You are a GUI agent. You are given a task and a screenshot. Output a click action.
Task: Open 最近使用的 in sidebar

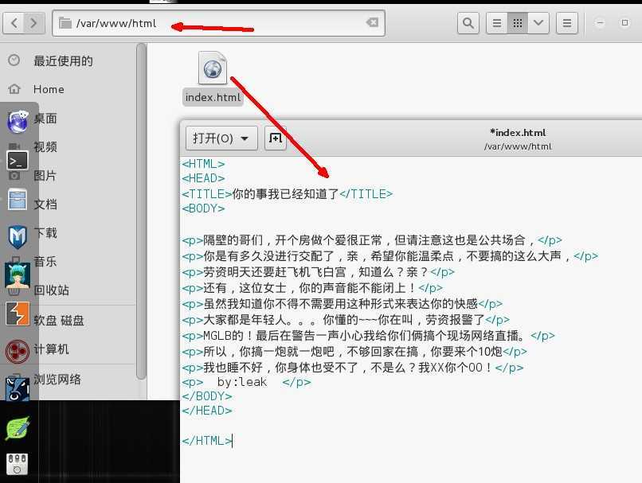63,61
